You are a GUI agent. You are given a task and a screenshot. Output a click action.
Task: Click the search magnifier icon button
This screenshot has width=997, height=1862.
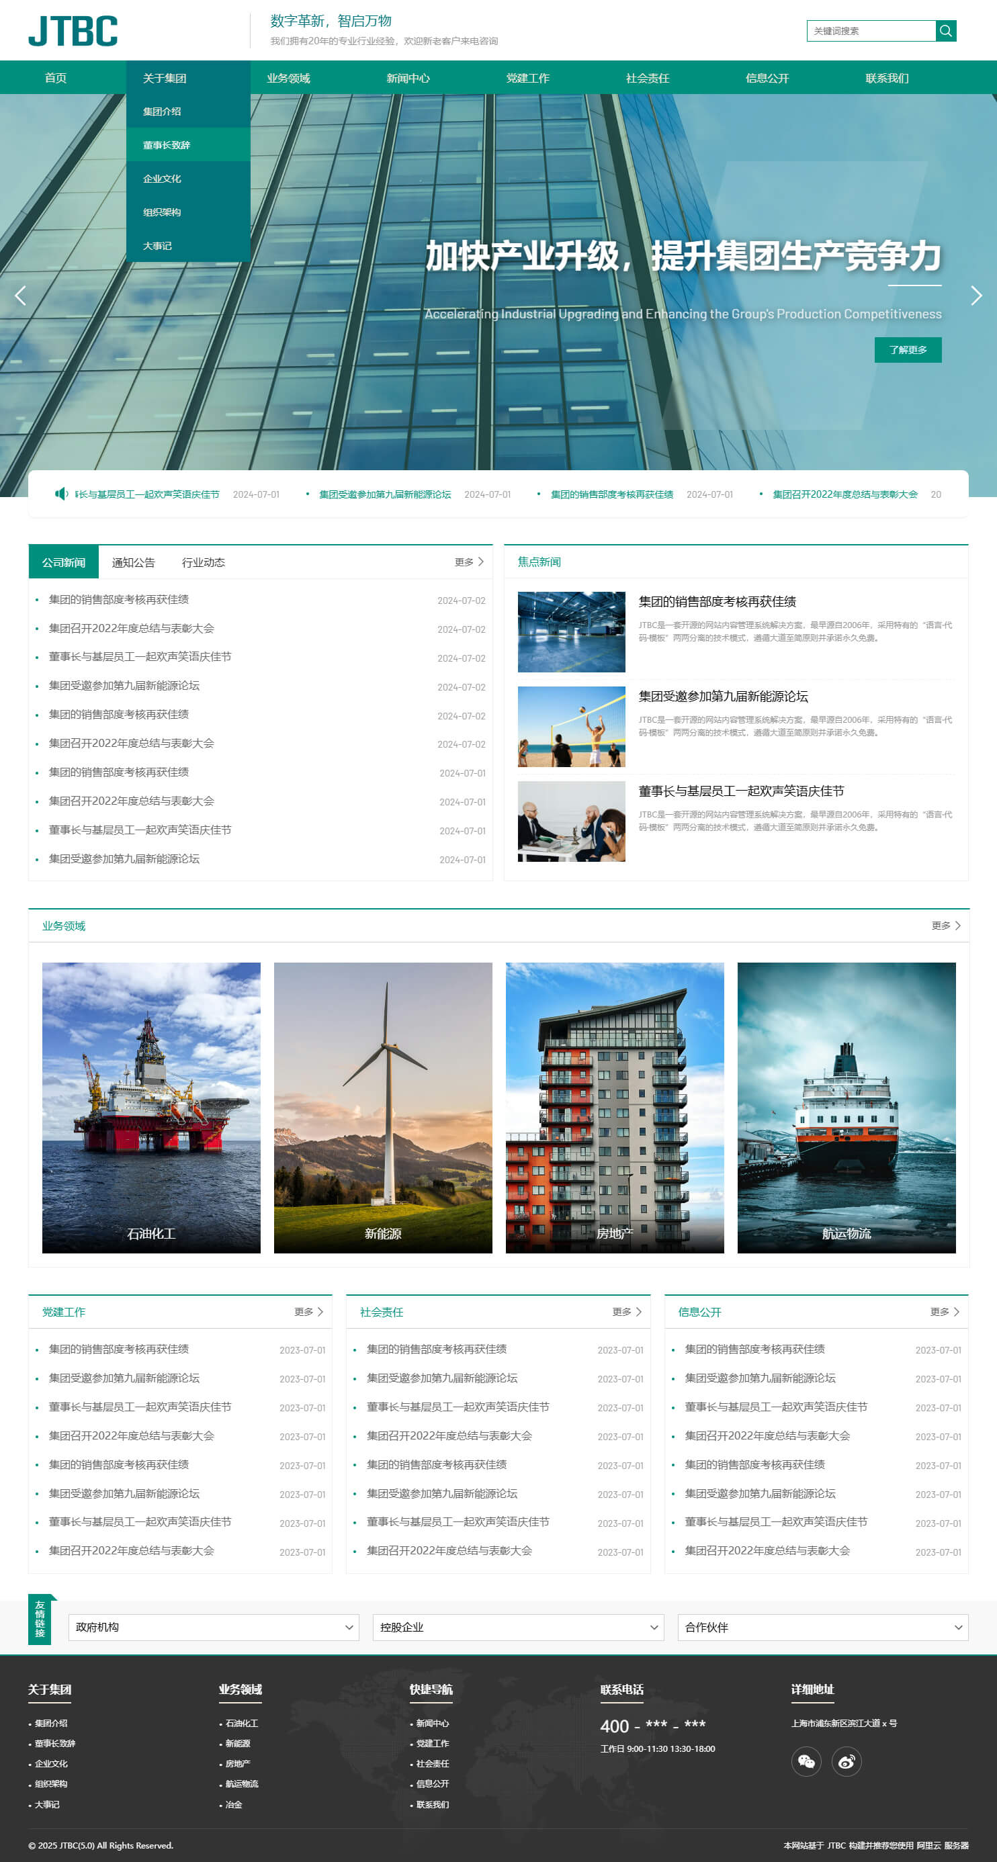point(946,31)
